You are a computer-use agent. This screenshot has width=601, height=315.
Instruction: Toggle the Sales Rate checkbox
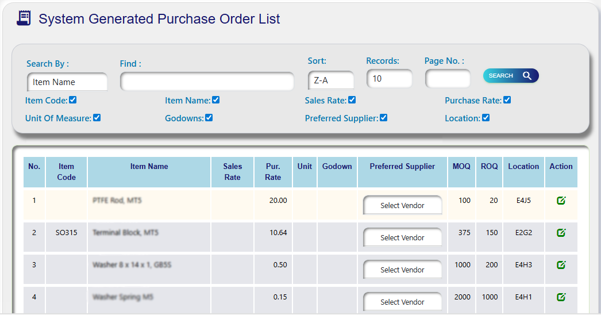click(x=352, y=100)
